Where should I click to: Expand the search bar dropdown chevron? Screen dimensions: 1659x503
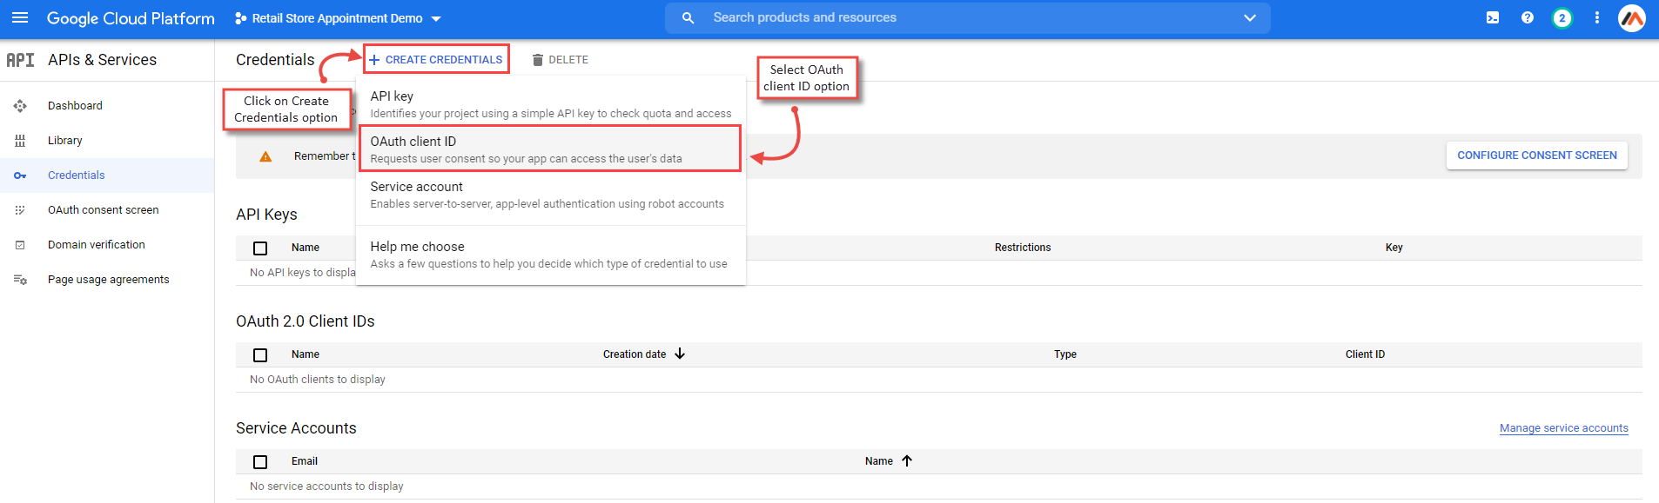[1250, 17]
